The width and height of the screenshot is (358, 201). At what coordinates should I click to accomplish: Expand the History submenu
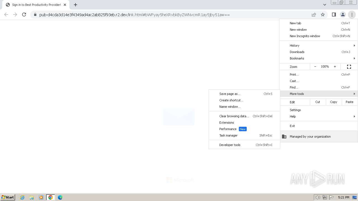click(x=319, y=46)
